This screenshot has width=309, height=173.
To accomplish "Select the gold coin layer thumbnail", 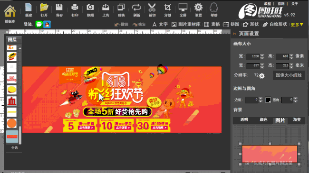I will coord(12,90).
